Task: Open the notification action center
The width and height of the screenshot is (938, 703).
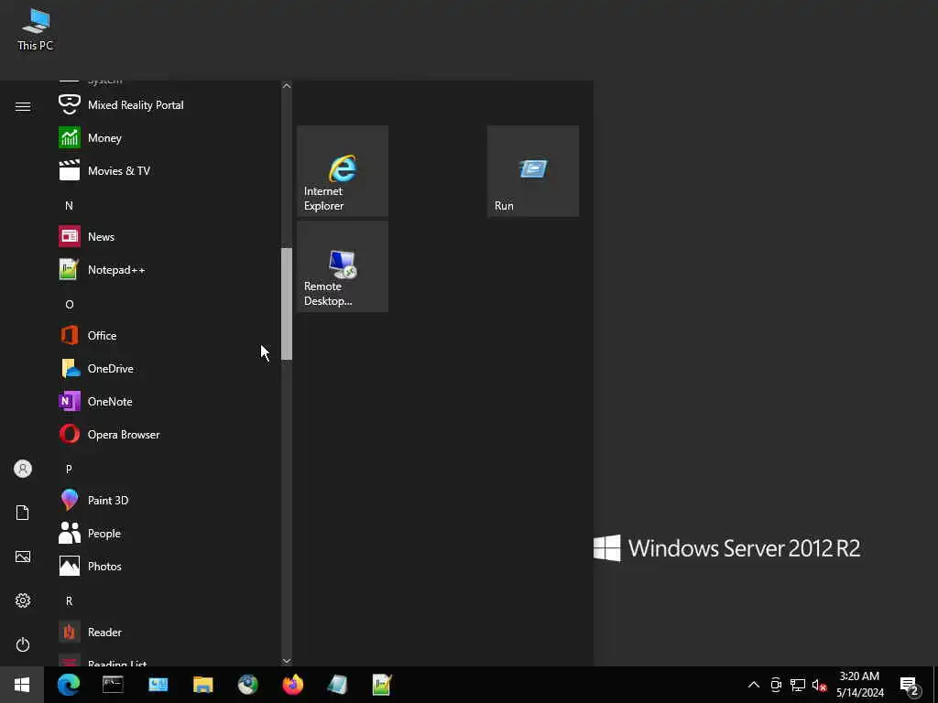Action: coord(910,685)
